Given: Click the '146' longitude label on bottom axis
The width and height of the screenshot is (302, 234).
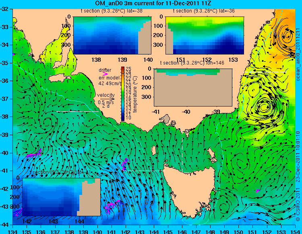Looking at the screenshot, I should click(x=182, y=232).
